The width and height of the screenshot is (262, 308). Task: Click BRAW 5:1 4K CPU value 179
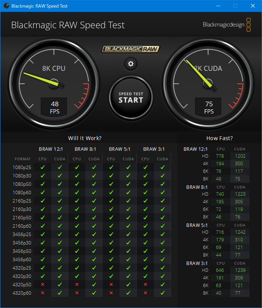(x=220, y=239)
